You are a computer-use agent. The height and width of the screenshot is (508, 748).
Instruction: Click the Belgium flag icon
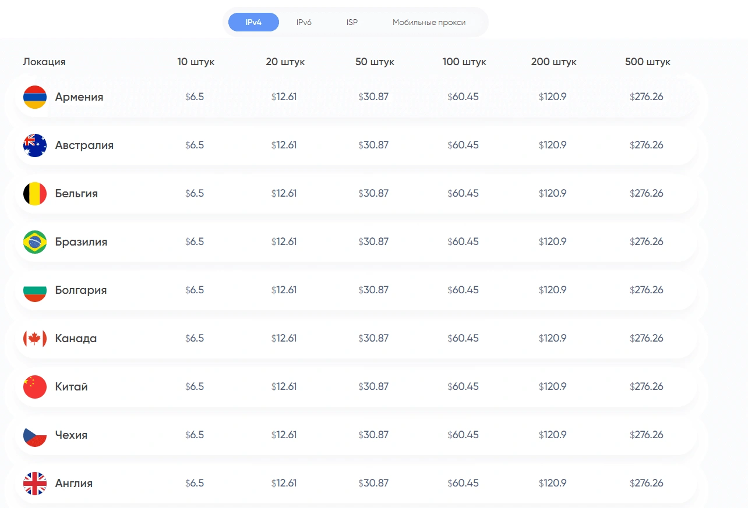[x=35, y=194]
